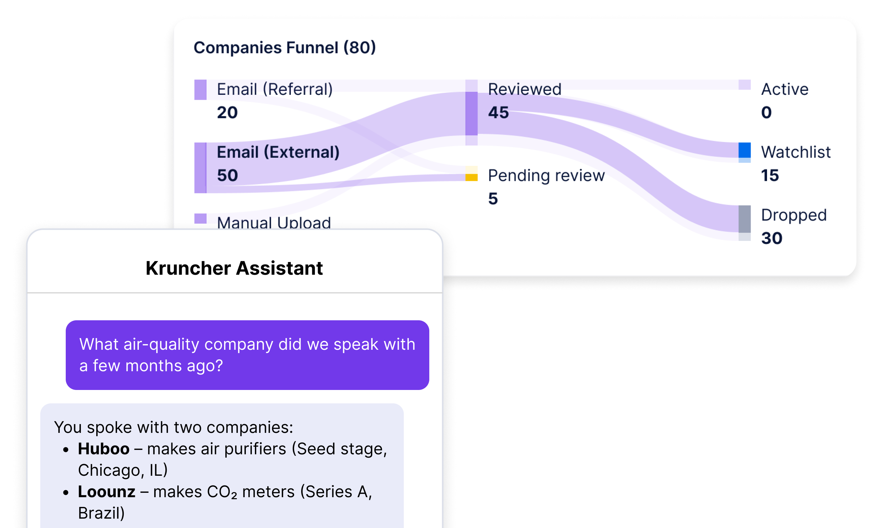Click the gray Dropped node bar
This screenshot has width=872, height=528.
pos(745,219)
